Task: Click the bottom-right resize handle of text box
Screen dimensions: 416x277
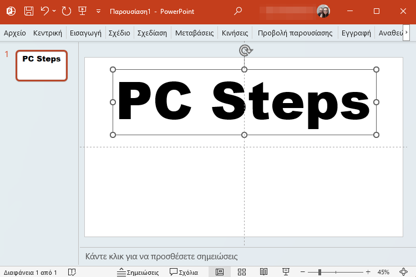Action: (x=376, y=135)
